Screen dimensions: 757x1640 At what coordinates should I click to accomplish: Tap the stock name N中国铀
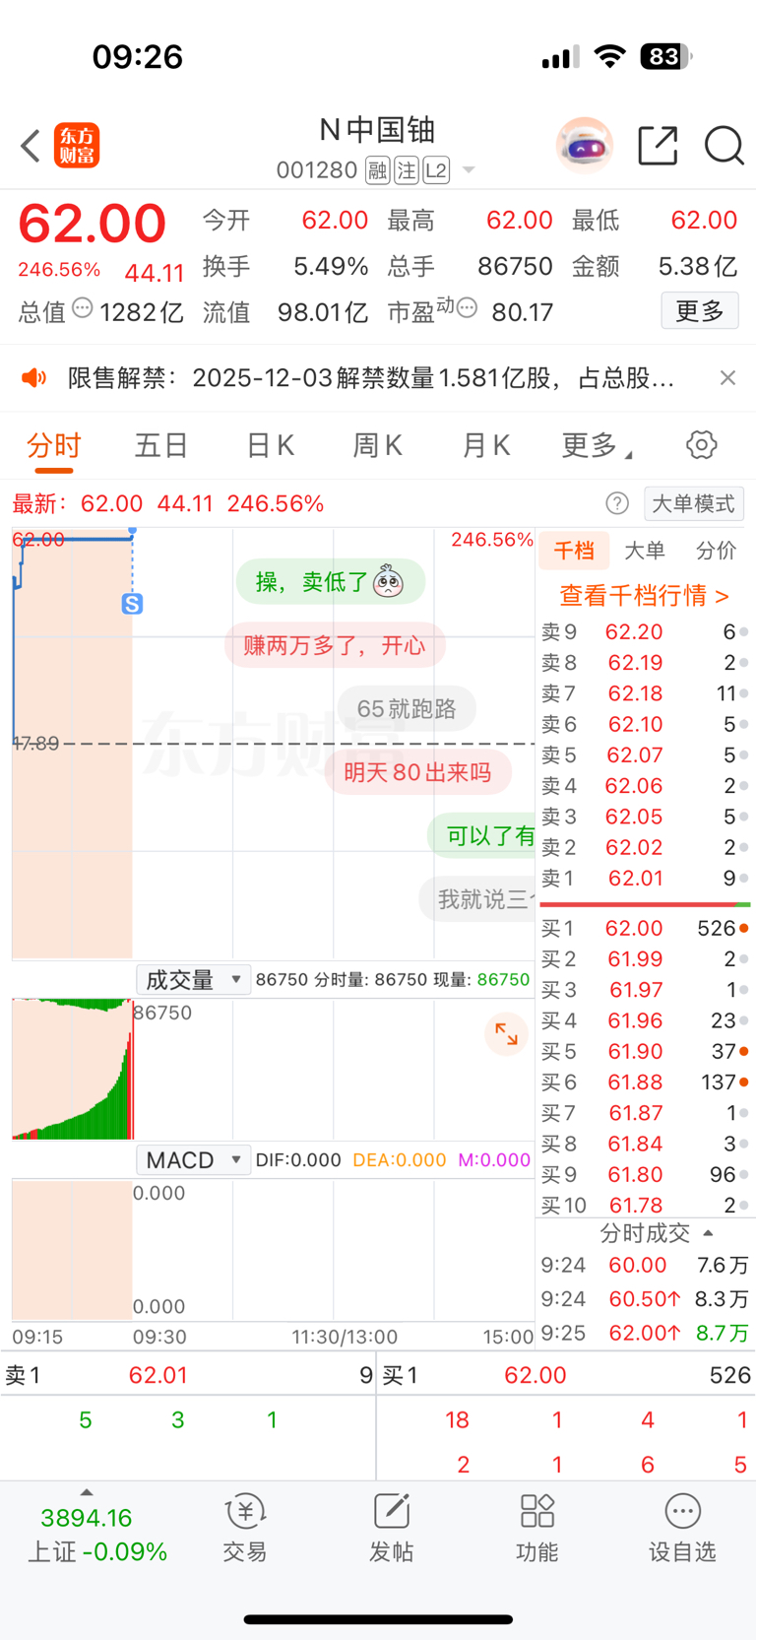(x=378, y=130)
